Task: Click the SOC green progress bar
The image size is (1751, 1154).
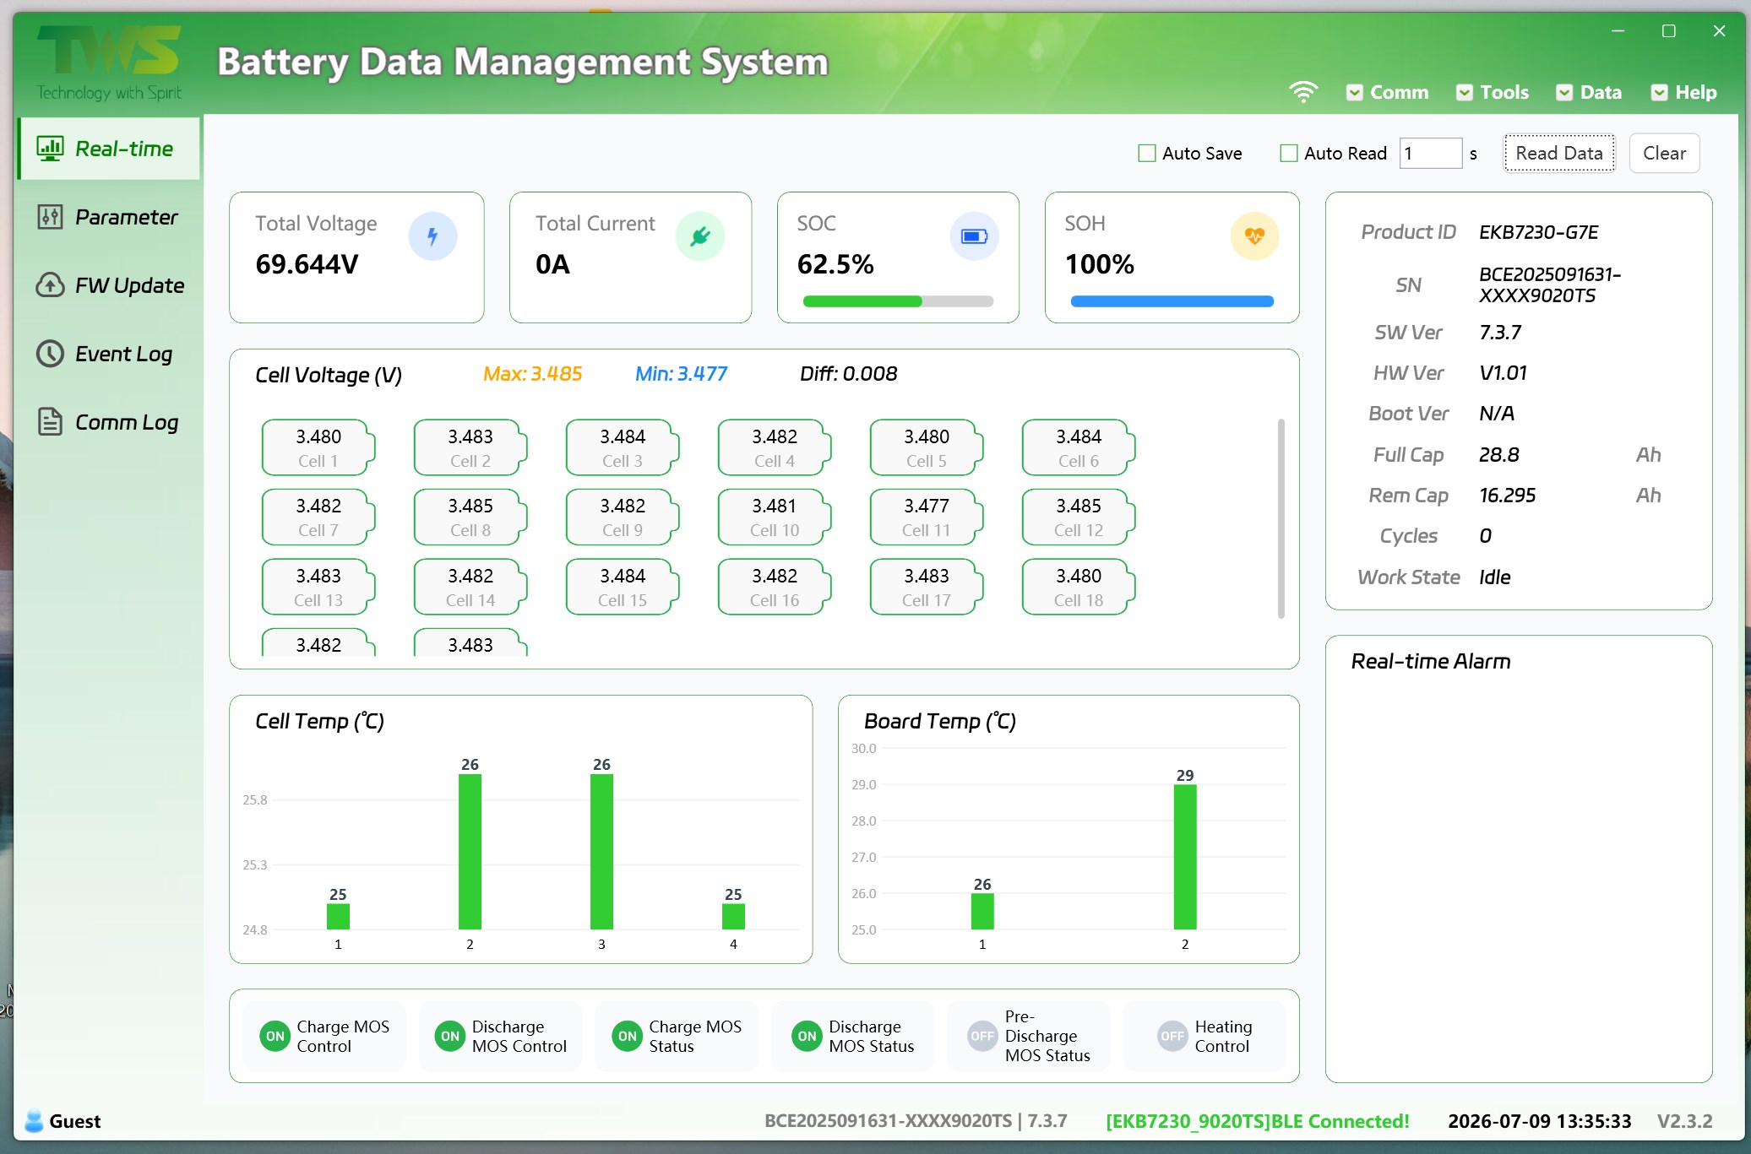Action: tap(862, 301)
